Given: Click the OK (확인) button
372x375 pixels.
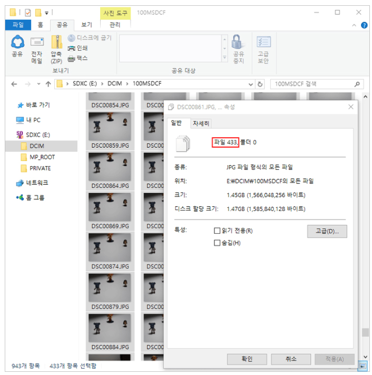Looking at the screenshot, I should tap(247, 359).
